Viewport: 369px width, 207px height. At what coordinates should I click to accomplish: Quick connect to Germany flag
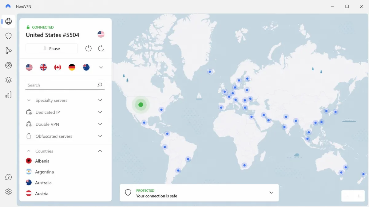[x=72, y=67]
